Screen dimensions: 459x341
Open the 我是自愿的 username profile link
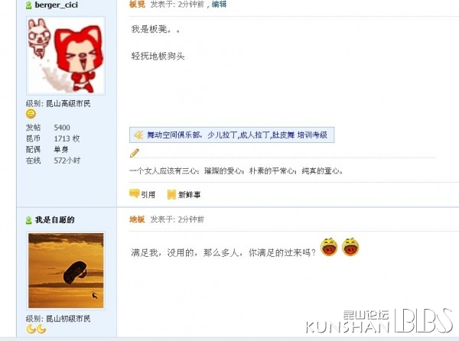pos(55,220)
